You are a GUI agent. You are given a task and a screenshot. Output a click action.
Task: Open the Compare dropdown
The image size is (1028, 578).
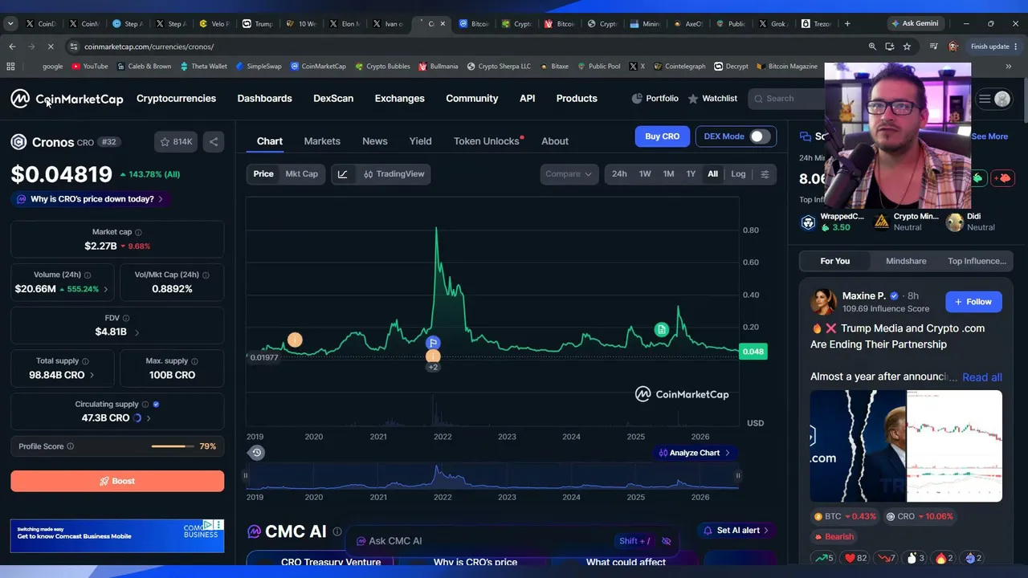point(569,174)
